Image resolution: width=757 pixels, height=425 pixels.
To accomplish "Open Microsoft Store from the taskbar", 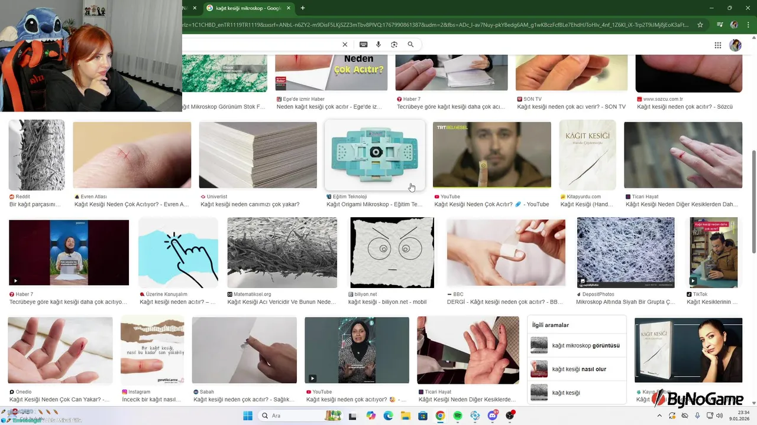I will point(423,416).
